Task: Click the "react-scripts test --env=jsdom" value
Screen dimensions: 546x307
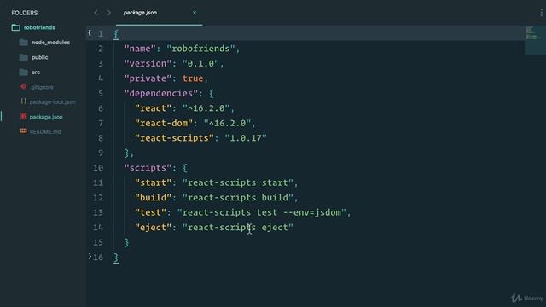Action: click(262, 213)
